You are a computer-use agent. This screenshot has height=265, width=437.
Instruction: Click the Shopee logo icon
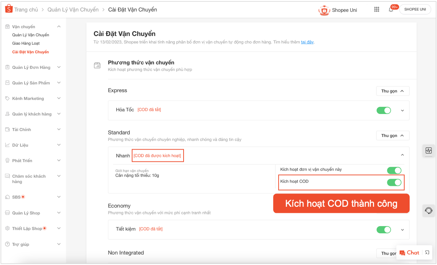(x=9, y=9)
